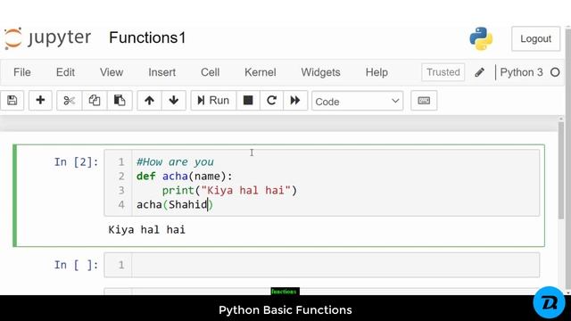The width and height of the screenshot is (571, 321).
Task: Click the kernel idle circle indicator
Action: 555,72
